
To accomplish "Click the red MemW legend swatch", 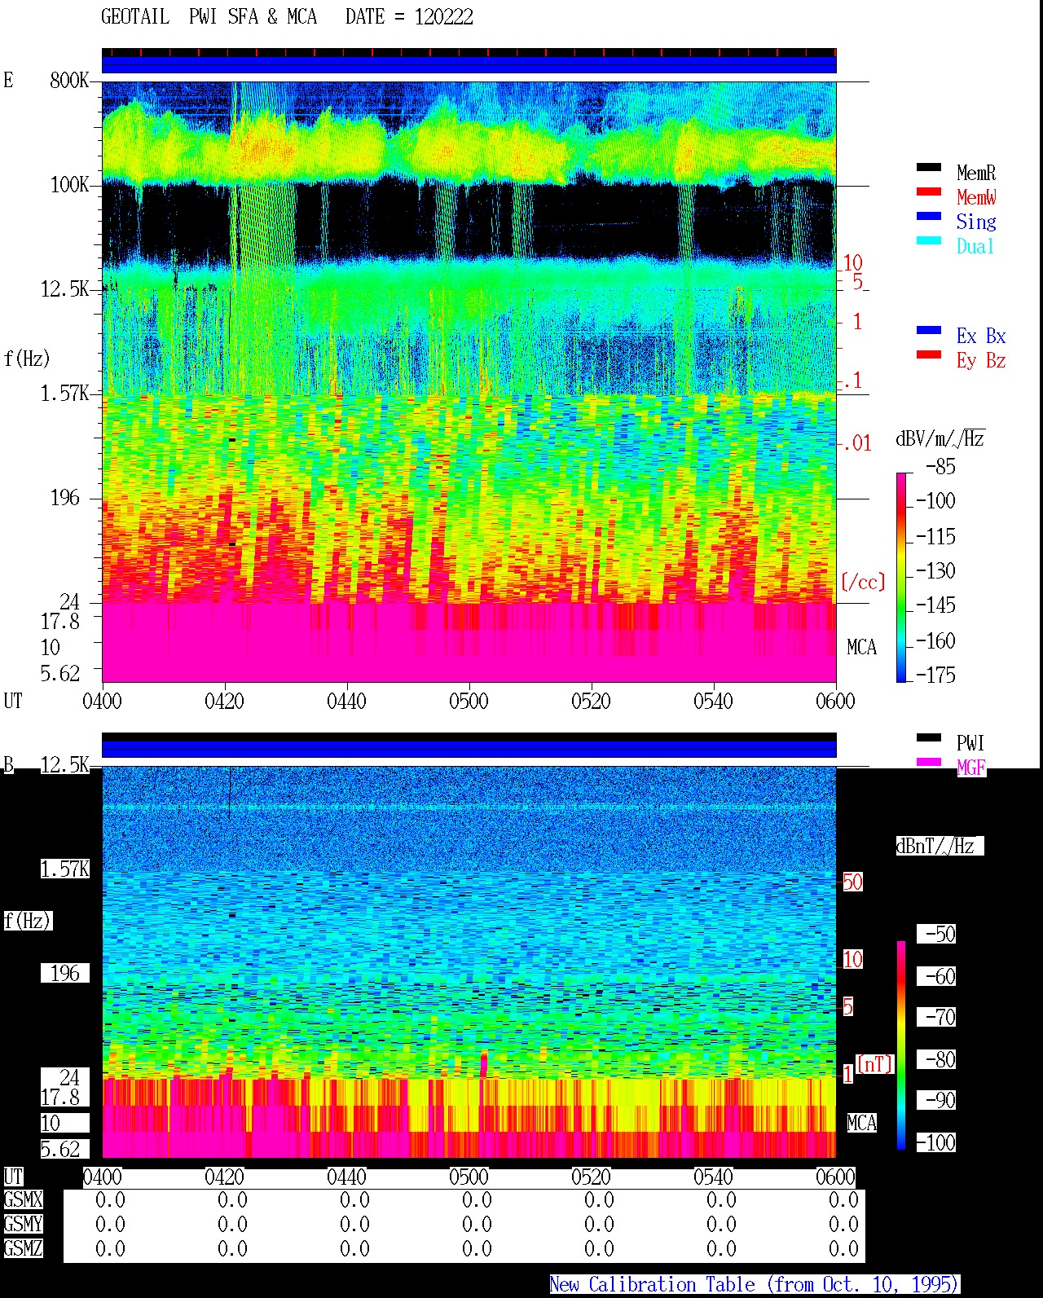I will [928, 192].
